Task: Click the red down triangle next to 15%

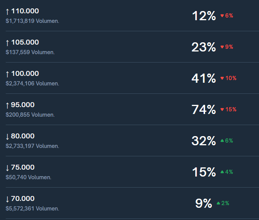Action: tap(222, 109)
